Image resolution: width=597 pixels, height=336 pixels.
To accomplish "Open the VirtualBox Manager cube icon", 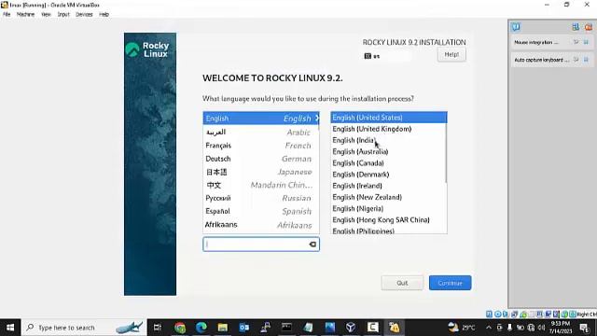I will 351,328.
